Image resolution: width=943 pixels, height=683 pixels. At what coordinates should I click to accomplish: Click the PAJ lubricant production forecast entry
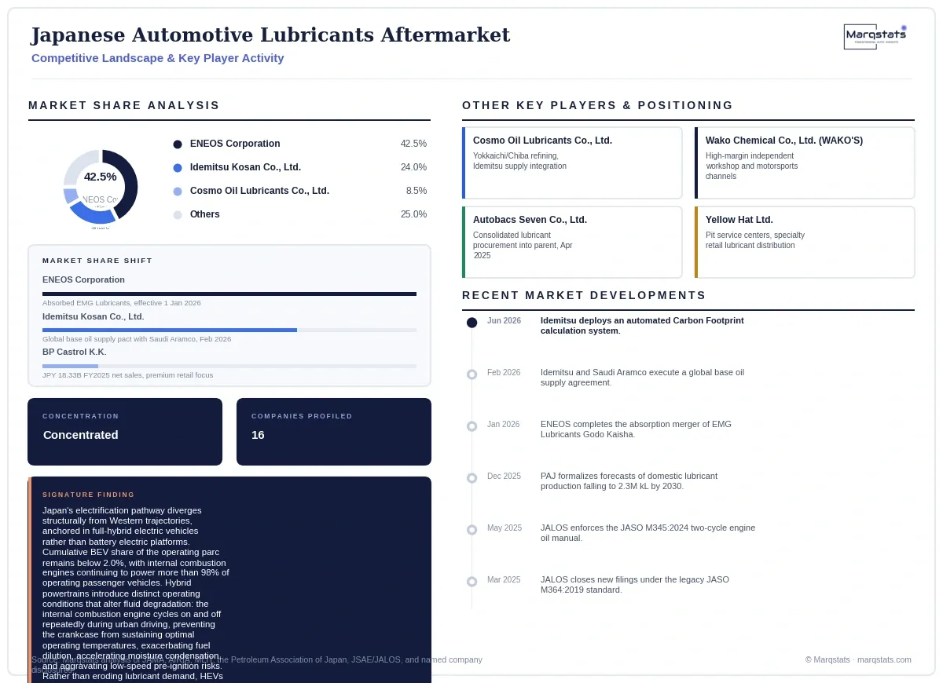click(x=629, y=481)
